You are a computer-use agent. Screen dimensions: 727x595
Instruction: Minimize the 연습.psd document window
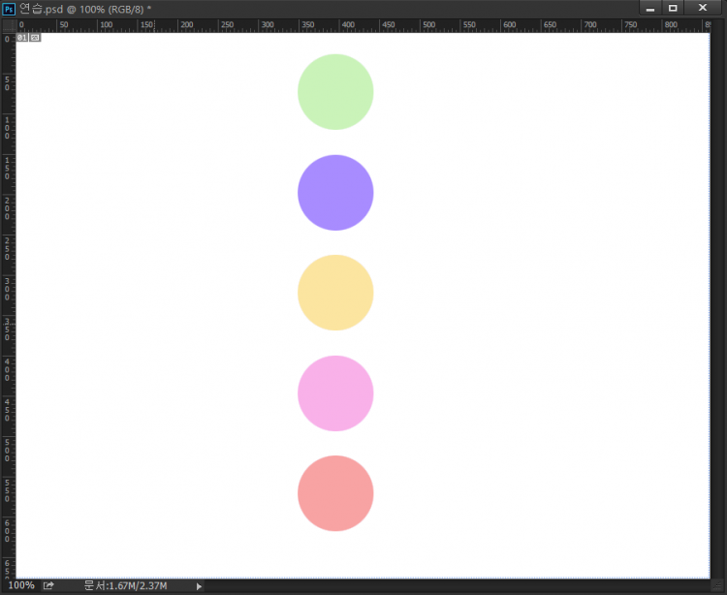[650, 8]
